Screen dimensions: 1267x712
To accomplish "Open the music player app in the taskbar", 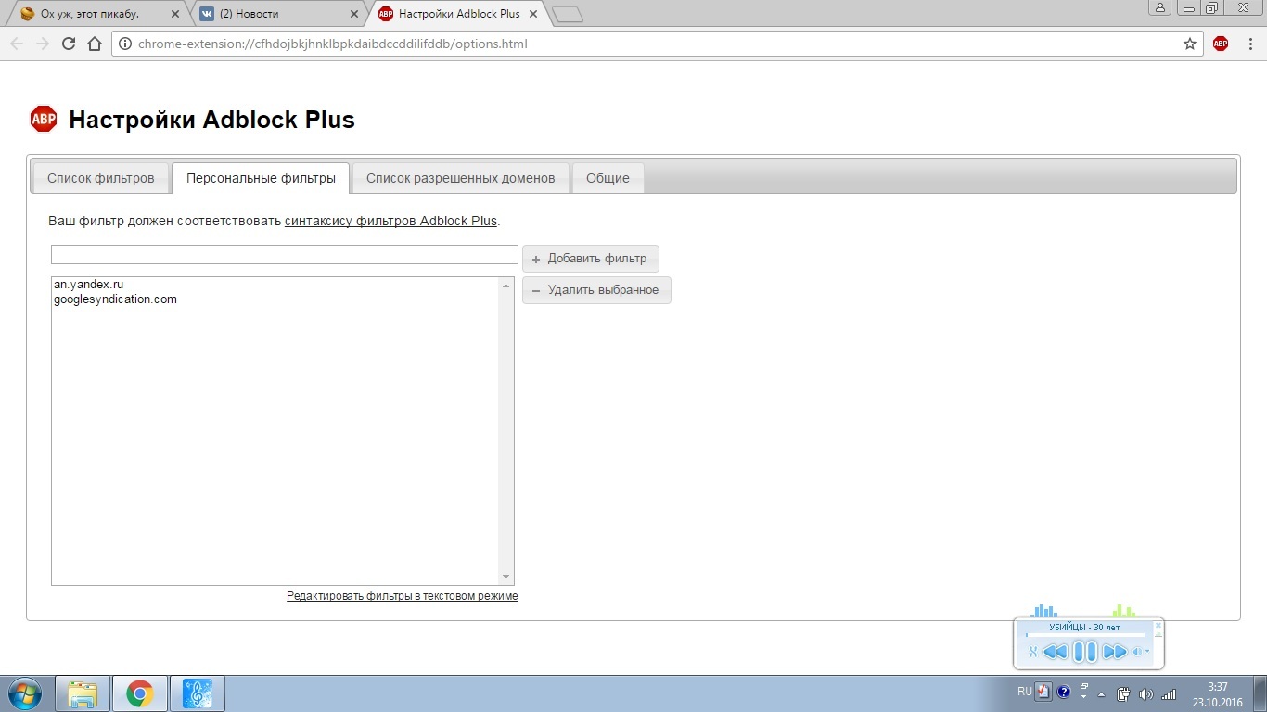I will point(198,693).
